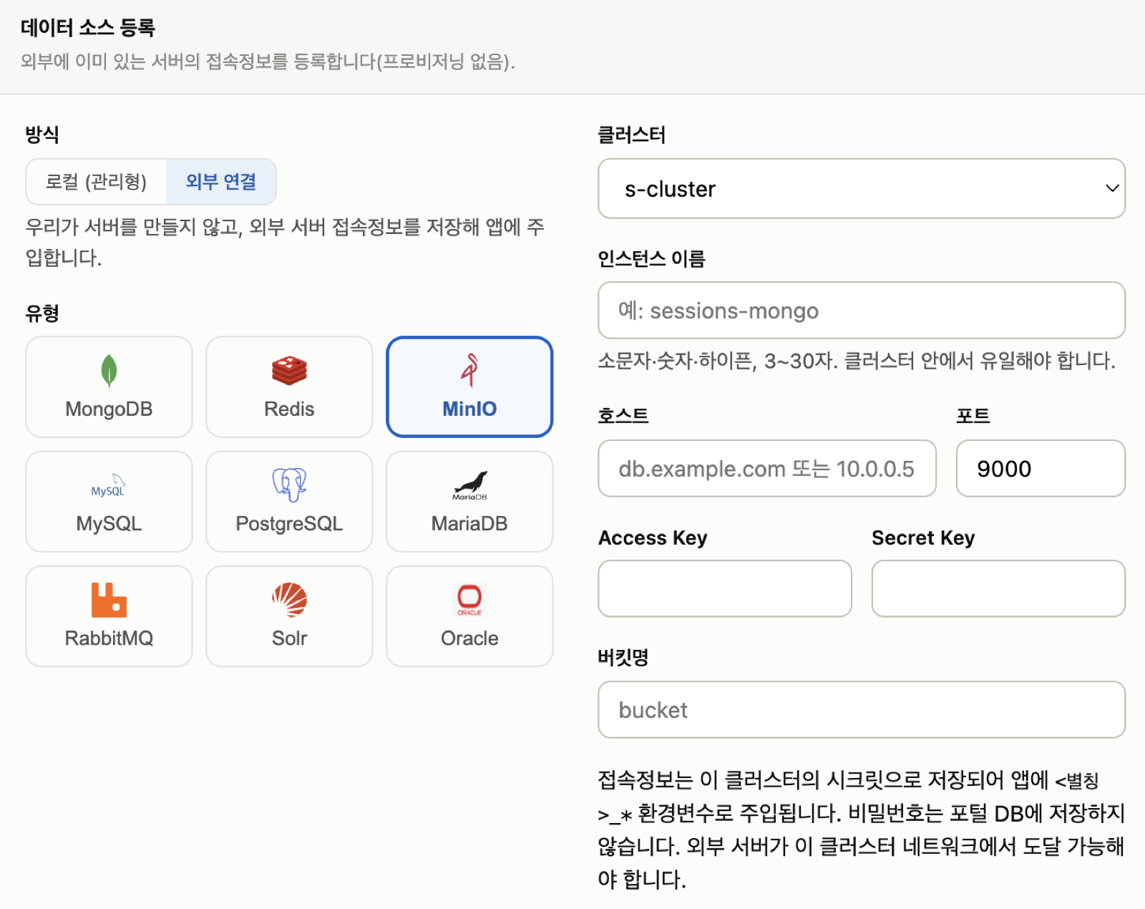The image size is (1145, 909).
Task: Click the PostgreSQL card label
Action: pos(289,524)
